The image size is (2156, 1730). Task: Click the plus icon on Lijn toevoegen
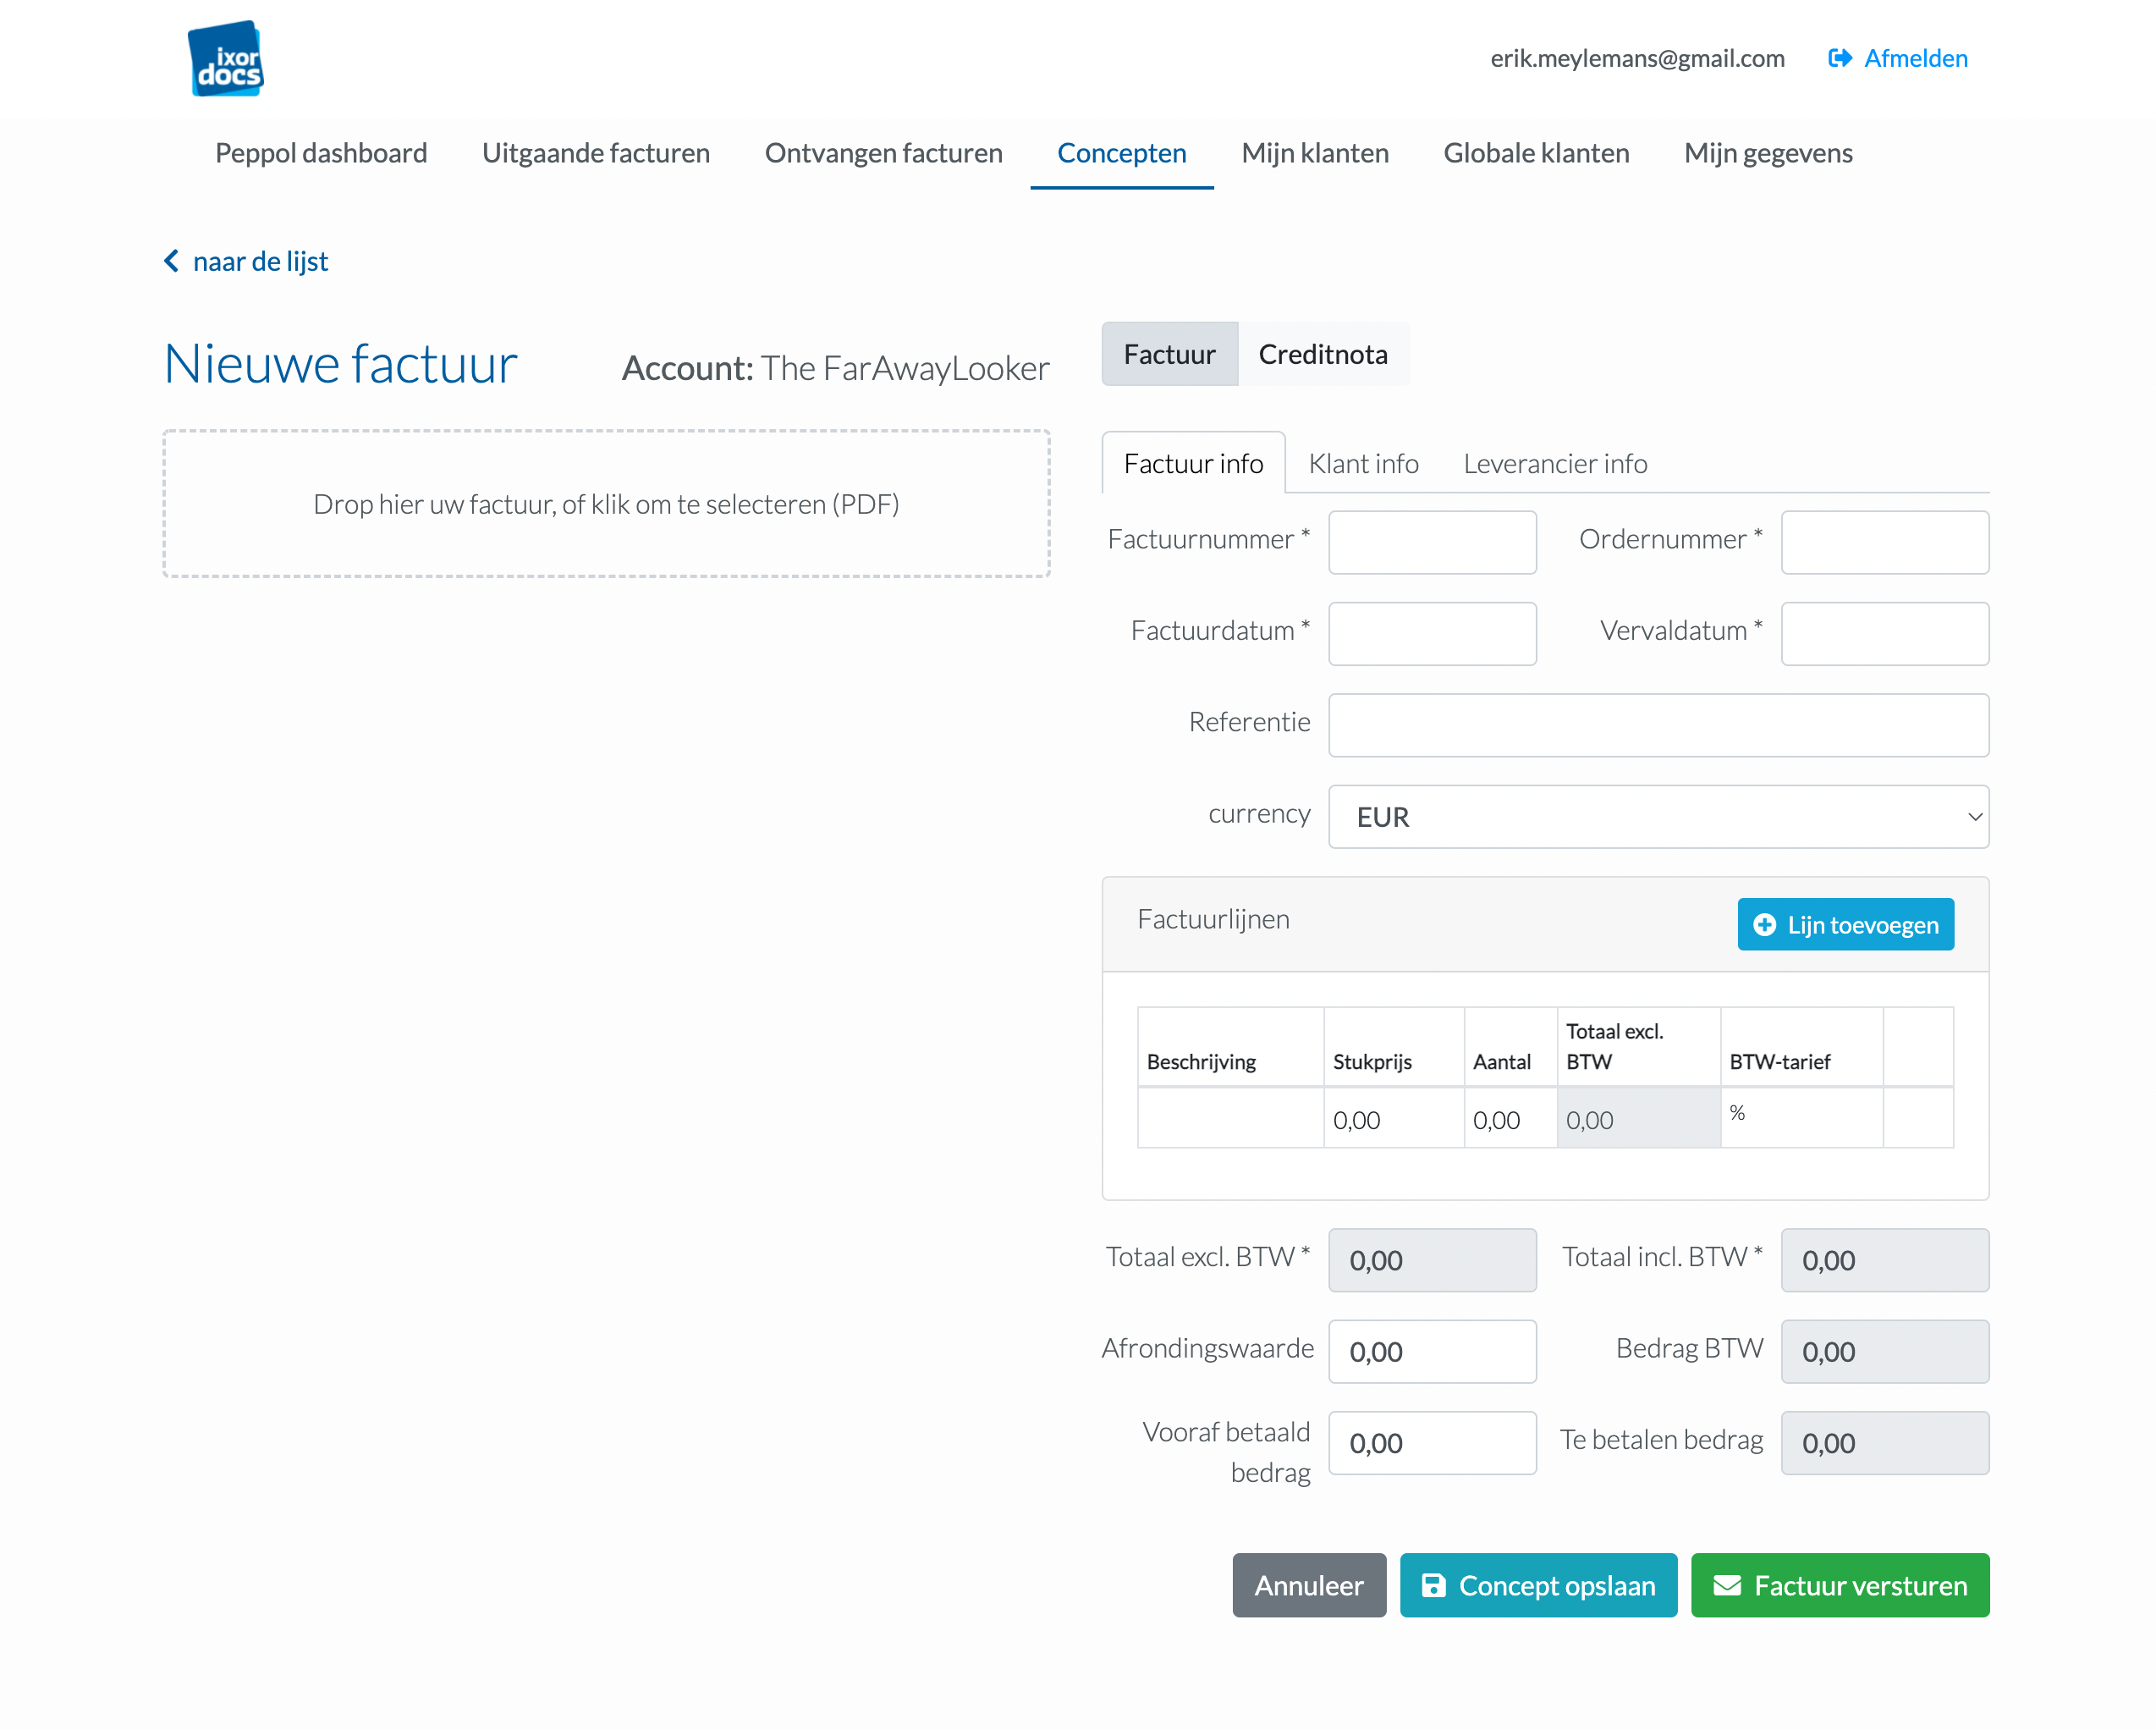tap(1765, 925)
